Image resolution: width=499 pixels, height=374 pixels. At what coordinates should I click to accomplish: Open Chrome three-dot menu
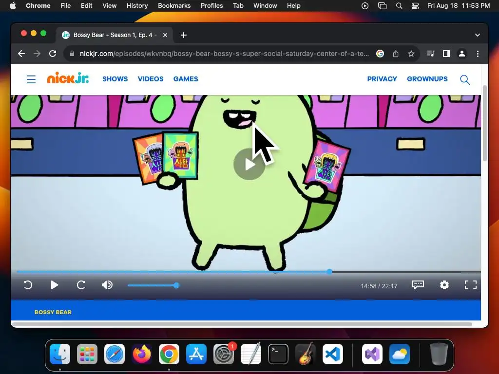pos(478,54)
